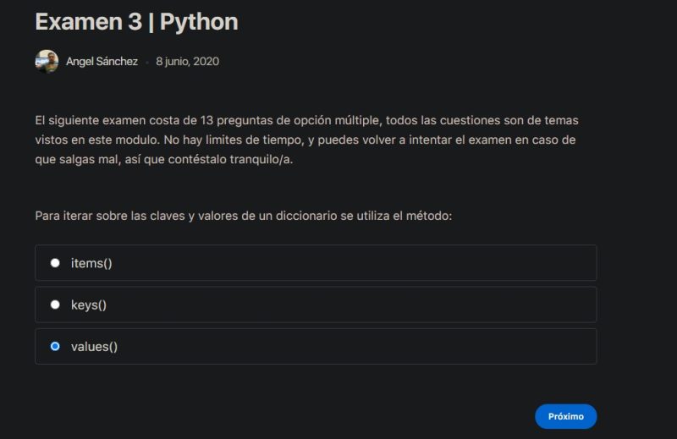
Task: Click the items() answer label text
Action: [91, 263]
